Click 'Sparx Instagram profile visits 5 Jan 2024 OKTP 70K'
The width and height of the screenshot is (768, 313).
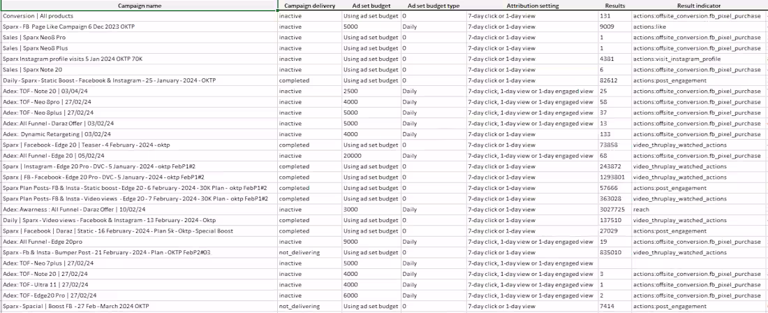pos(139,59)
